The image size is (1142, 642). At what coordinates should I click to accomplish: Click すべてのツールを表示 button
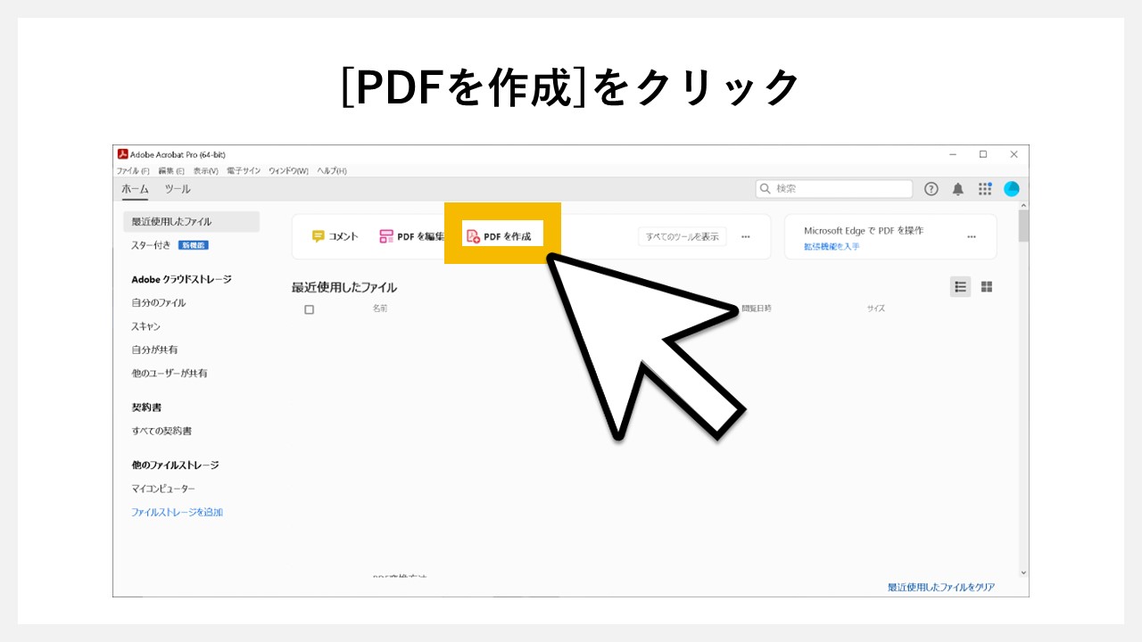coord(682,235)
